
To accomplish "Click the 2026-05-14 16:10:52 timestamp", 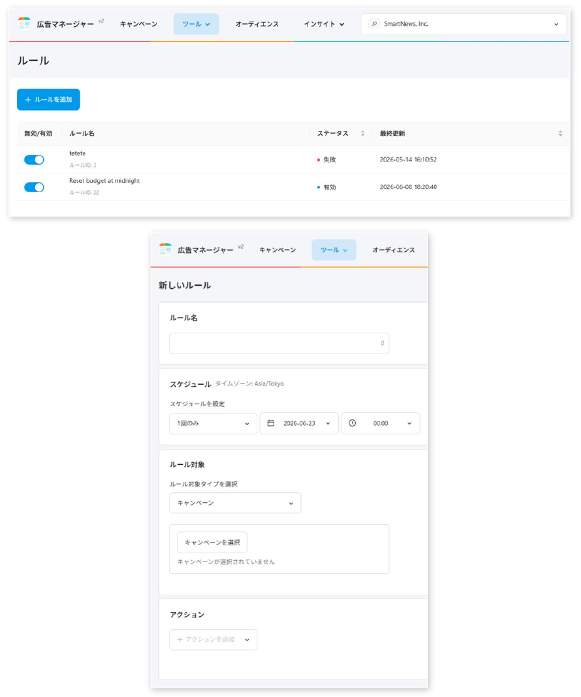I will coord(408,159).
